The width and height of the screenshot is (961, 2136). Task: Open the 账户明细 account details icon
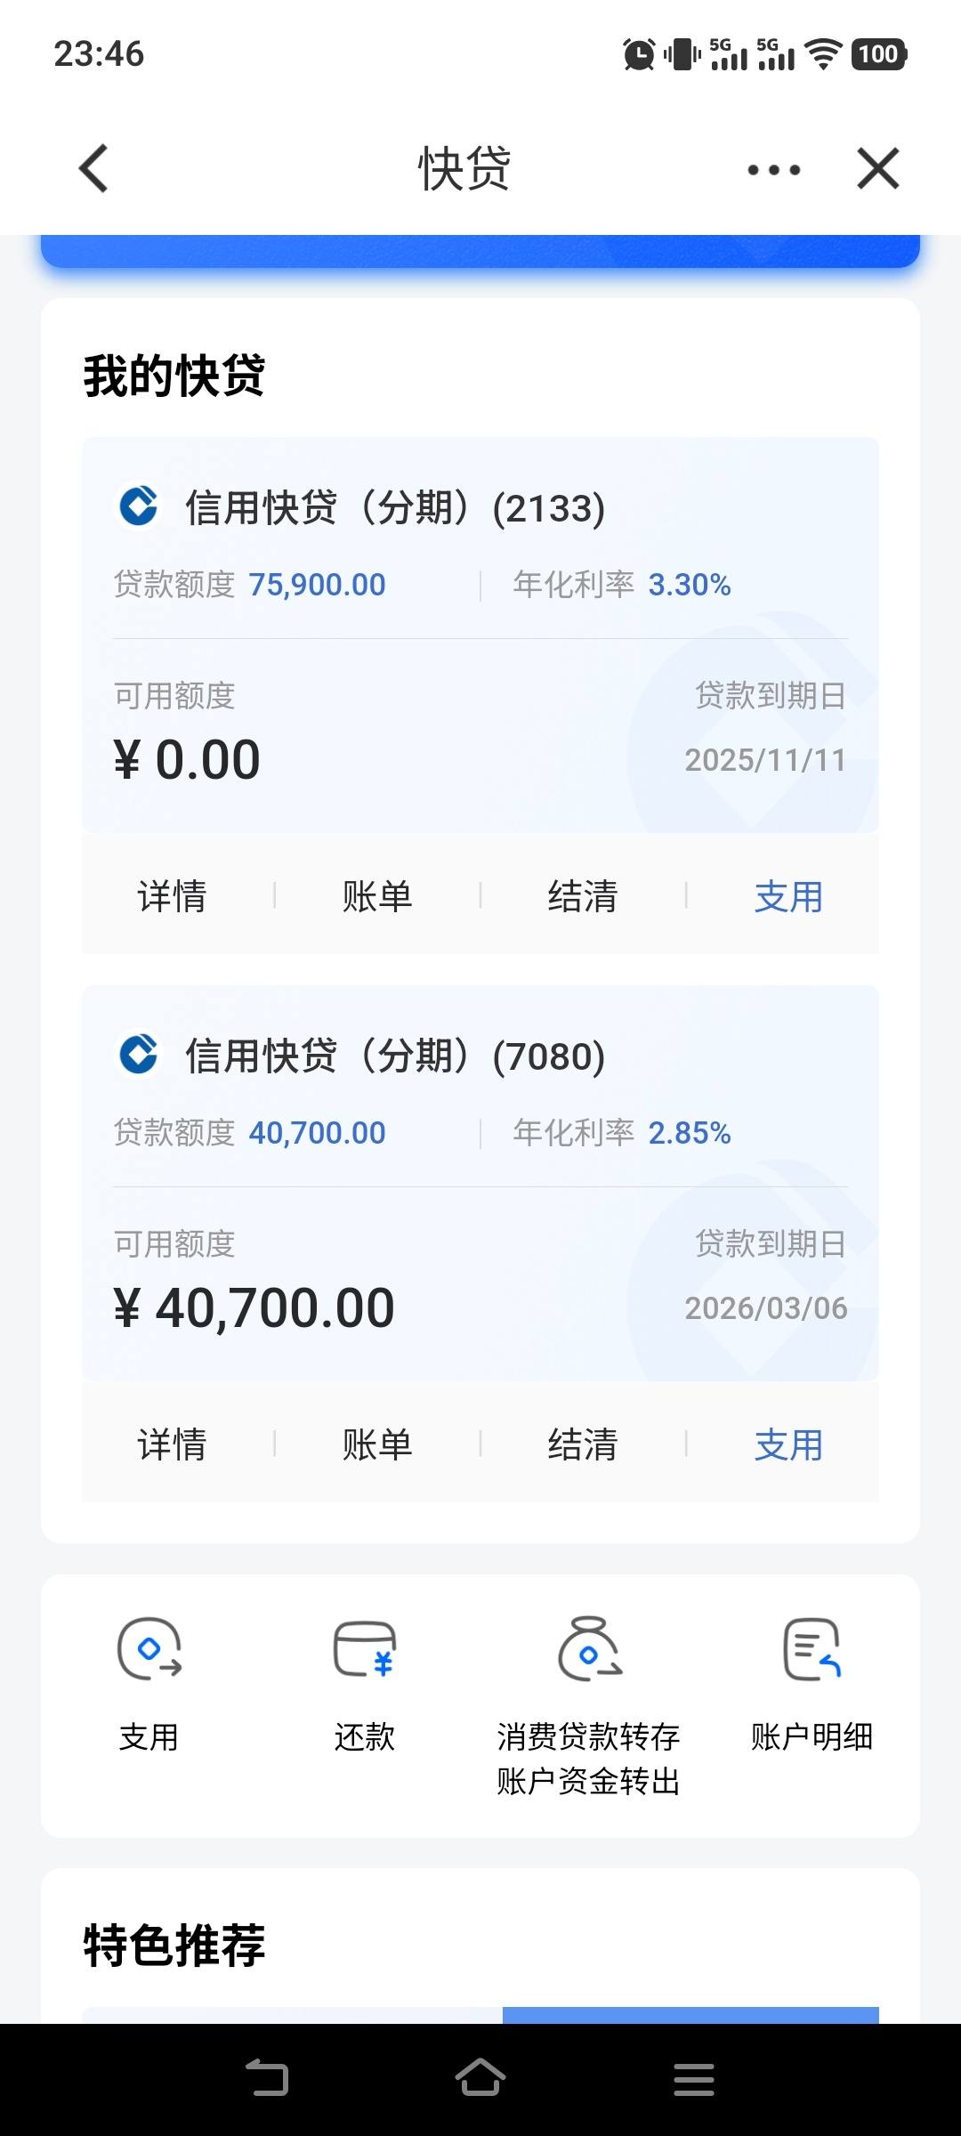coord(812,1648)
